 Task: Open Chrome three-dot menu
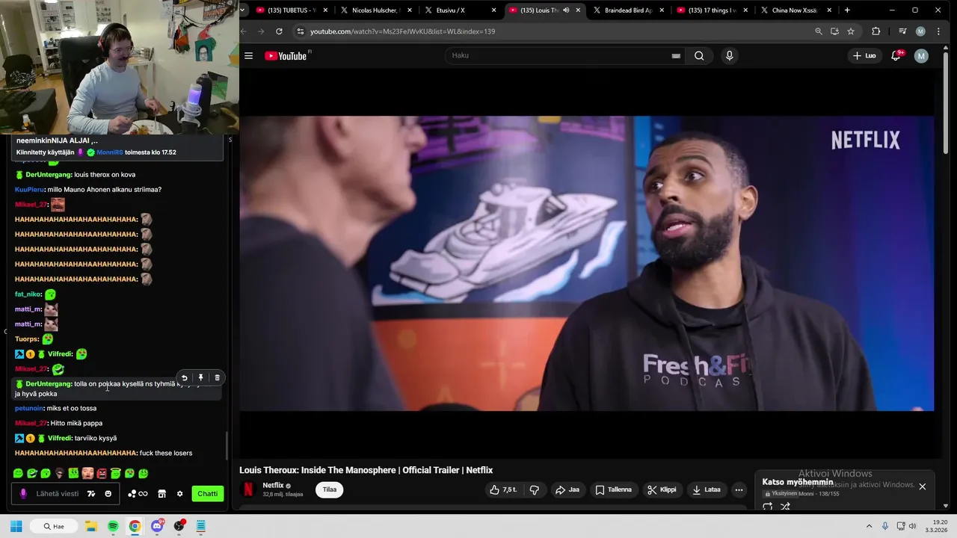938,31
